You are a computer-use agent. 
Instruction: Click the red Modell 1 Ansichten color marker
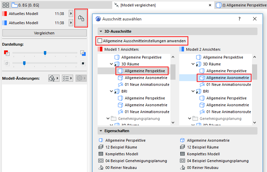[x=100, y=49]
